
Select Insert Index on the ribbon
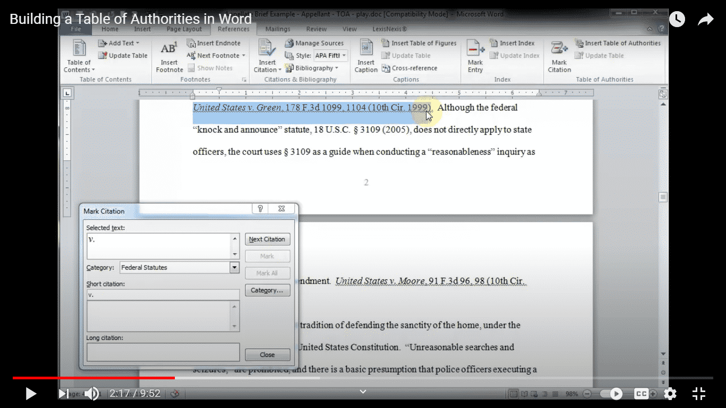(512, 43)
